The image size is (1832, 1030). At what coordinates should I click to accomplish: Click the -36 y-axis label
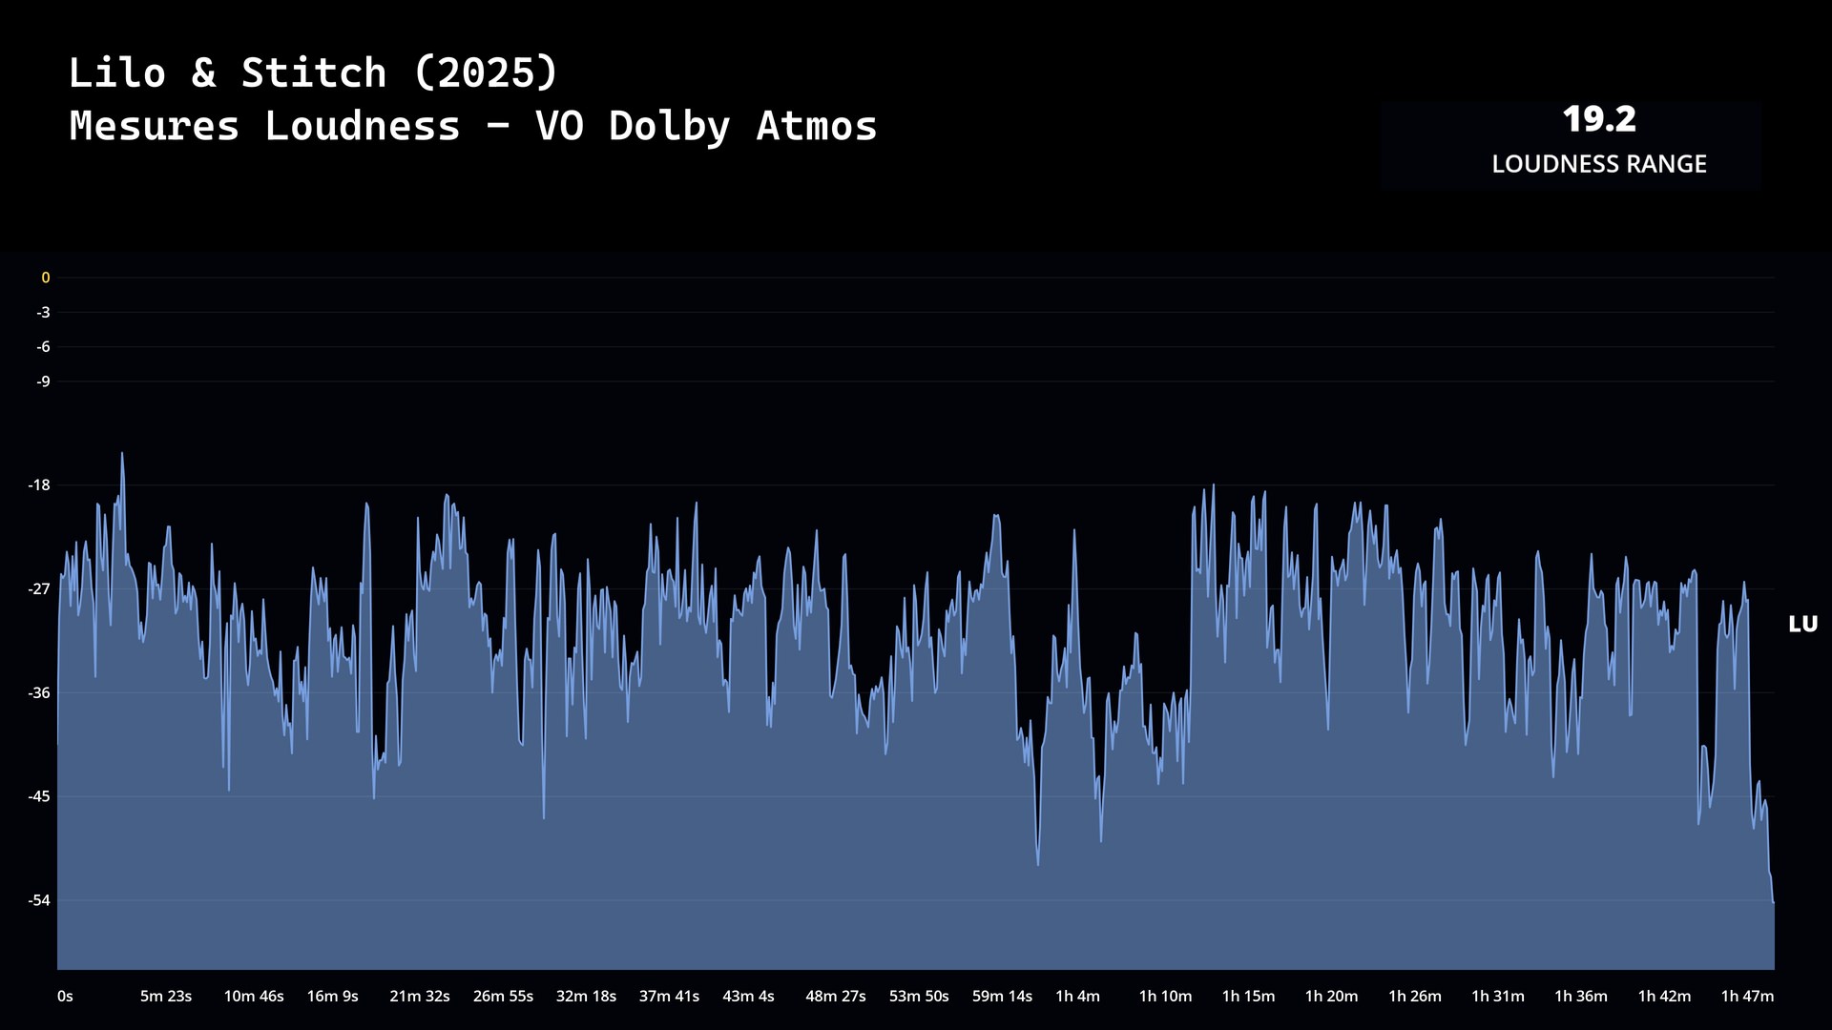(x=39, y=693)
